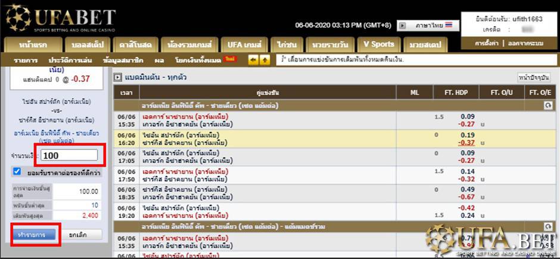Click the play icon beside แบดมินตัน - ทุกตัว
Screen dimensions: 560x259
pos(118,77)
